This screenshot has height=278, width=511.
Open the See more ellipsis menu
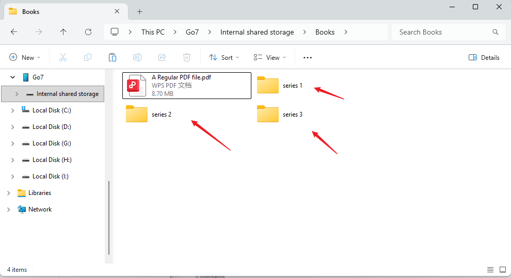click(308, 58)
